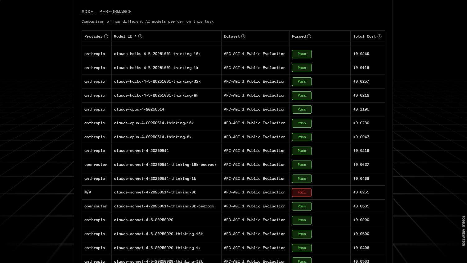The height and width of the screenshot is (263, 467).
Task: Click the Model Performance heading
Action: pos(107,11)
